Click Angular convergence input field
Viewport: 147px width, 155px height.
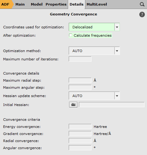pos(80,148)
